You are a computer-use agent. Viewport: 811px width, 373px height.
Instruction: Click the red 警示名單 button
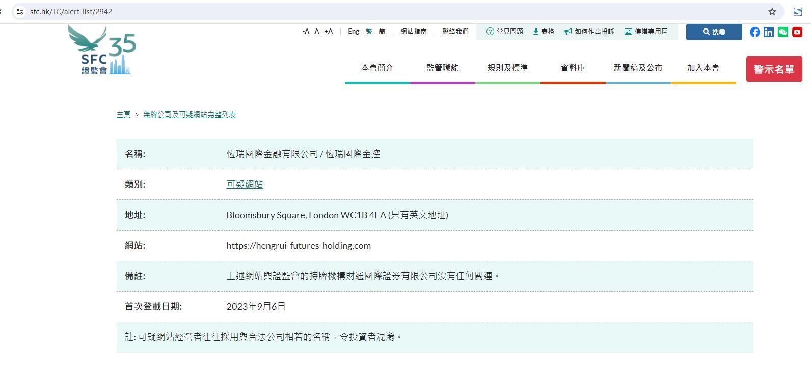click(774, 69)
